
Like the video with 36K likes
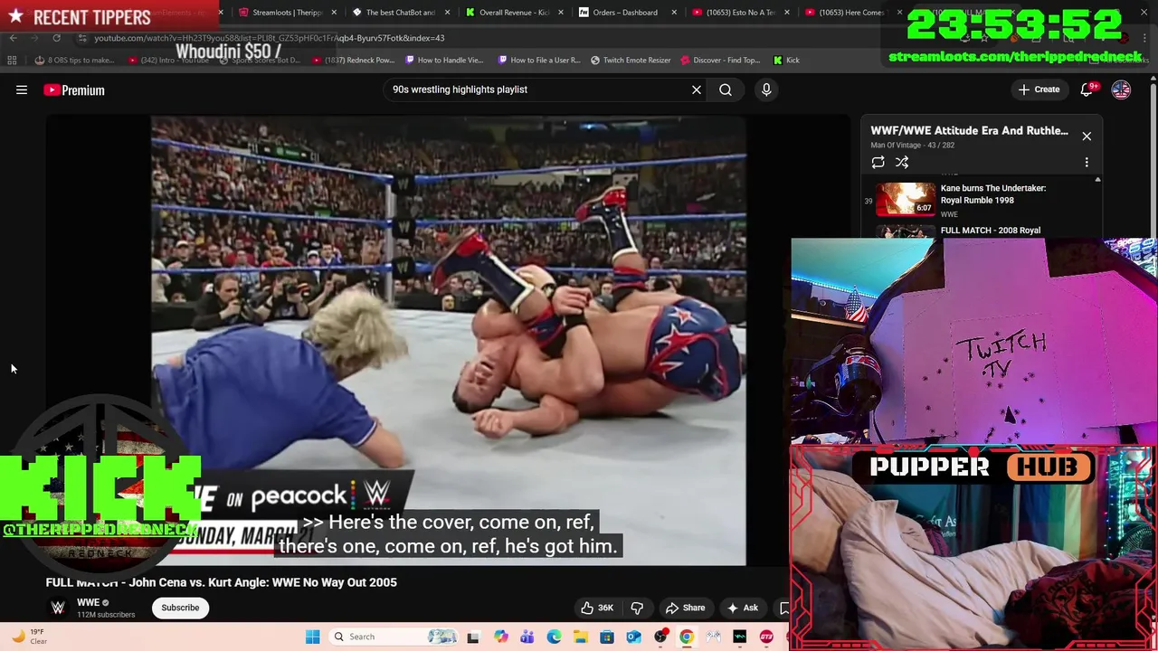pos(597,608)
